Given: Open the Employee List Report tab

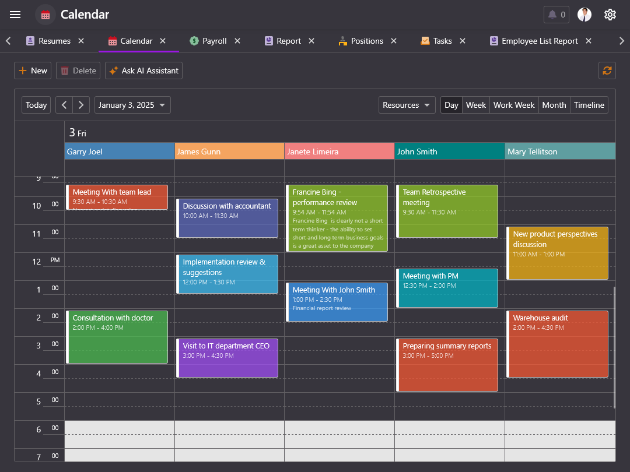Looking at the screenshot, I should tap(539, 41).
